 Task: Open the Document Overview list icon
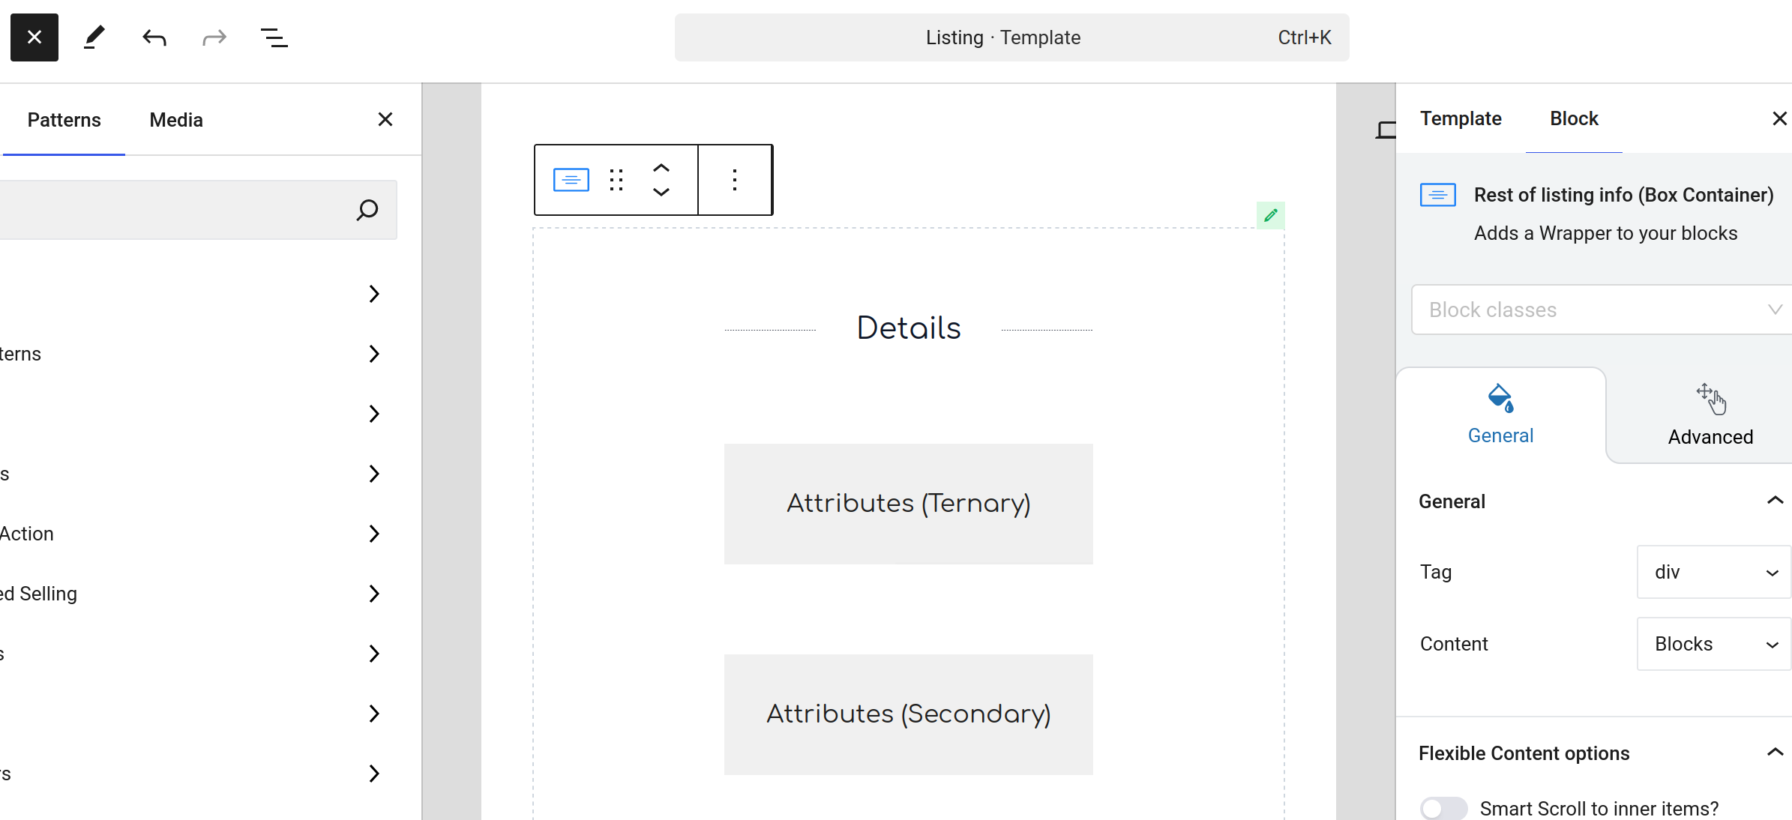point(274,37)
